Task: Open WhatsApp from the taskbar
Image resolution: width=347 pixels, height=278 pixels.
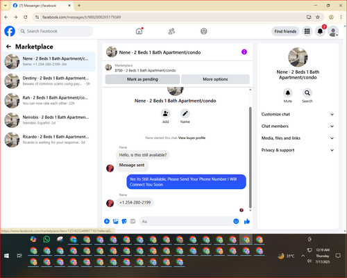Action: [46, 239]
